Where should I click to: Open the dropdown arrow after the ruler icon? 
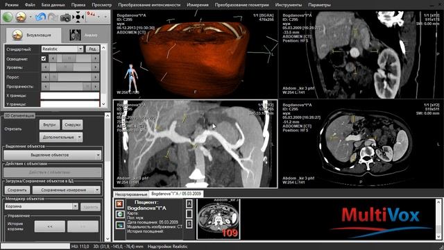point(99,17)
